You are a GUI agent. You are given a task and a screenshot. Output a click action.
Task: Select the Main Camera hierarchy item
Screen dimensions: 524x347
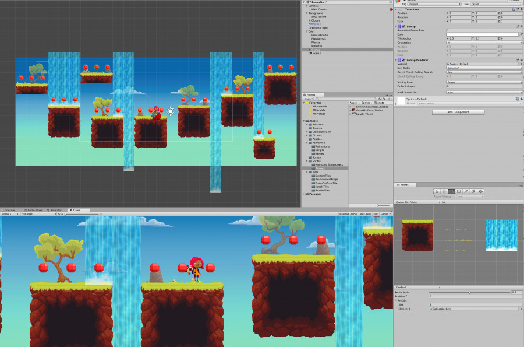pos(319,10)
